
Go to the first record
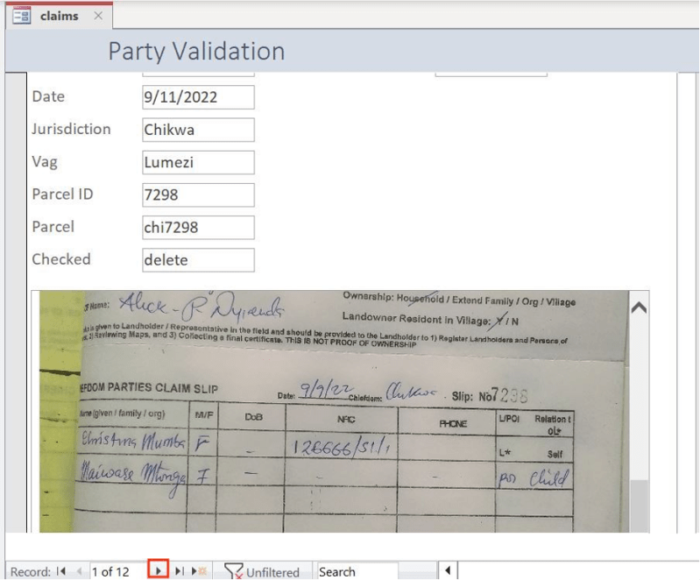[61, 571]
